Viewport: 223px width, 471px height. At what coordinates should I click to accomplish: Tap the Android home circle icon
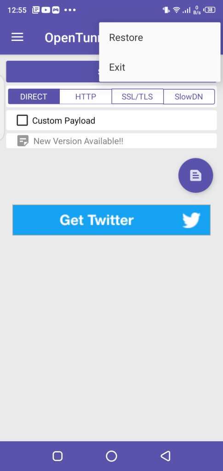111,456
